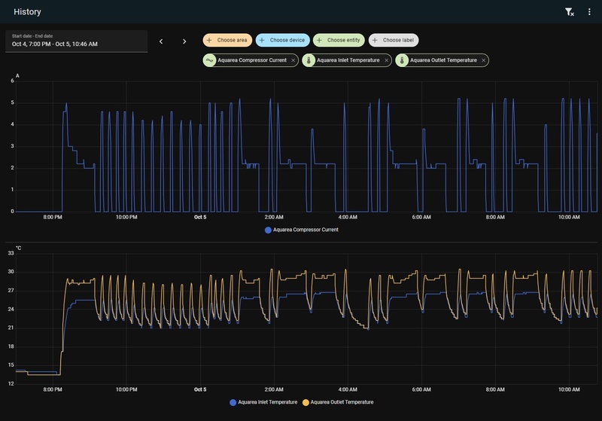
Task: Click Choose entity chip
Action: (339, 40)
